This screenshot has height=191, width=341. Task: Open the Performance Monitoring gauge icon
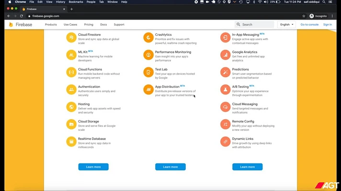tap(148, 55)
